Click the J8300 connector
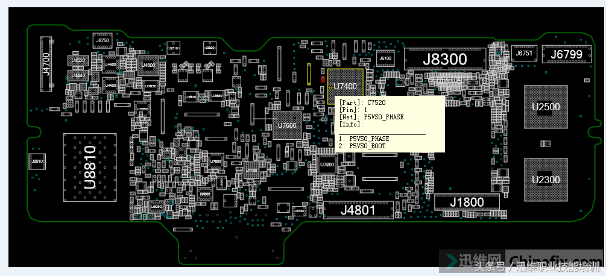606x276 pixels. pyautogui.click(x=445, y=59)
